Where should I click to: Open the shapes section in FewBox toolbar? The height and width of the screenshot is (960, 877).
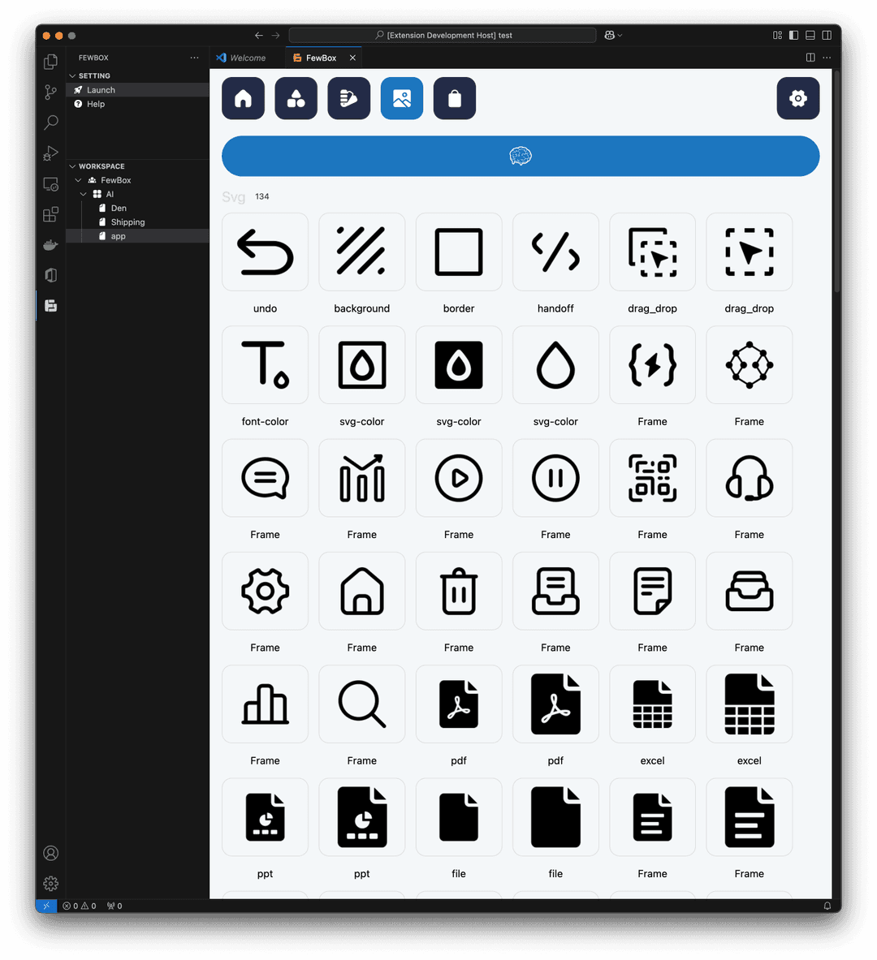tap(296, 98)
